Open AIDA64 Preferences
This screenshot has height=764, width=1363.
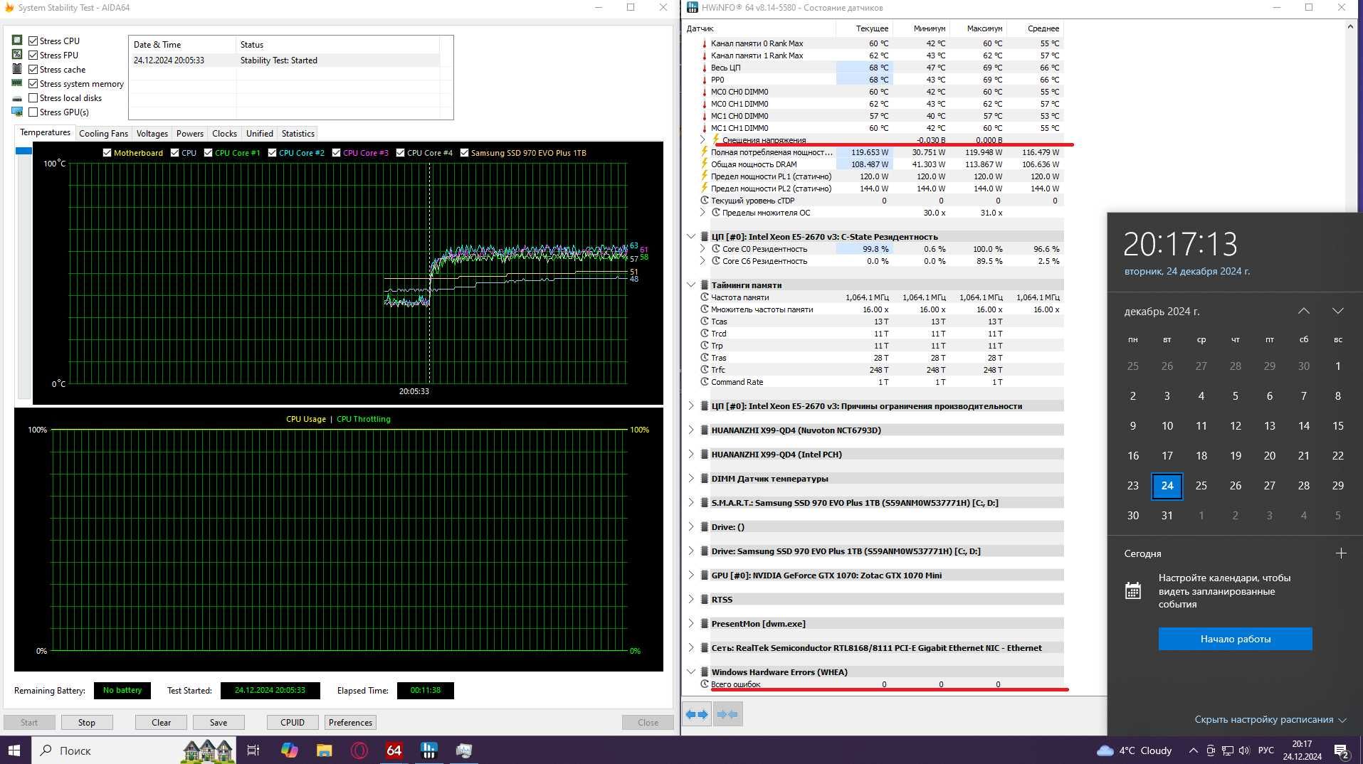click(350, 722)
